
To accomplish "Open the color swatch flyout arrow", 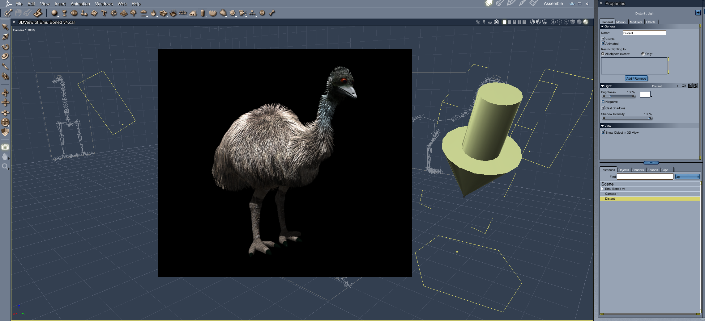I will pos(652,96).
